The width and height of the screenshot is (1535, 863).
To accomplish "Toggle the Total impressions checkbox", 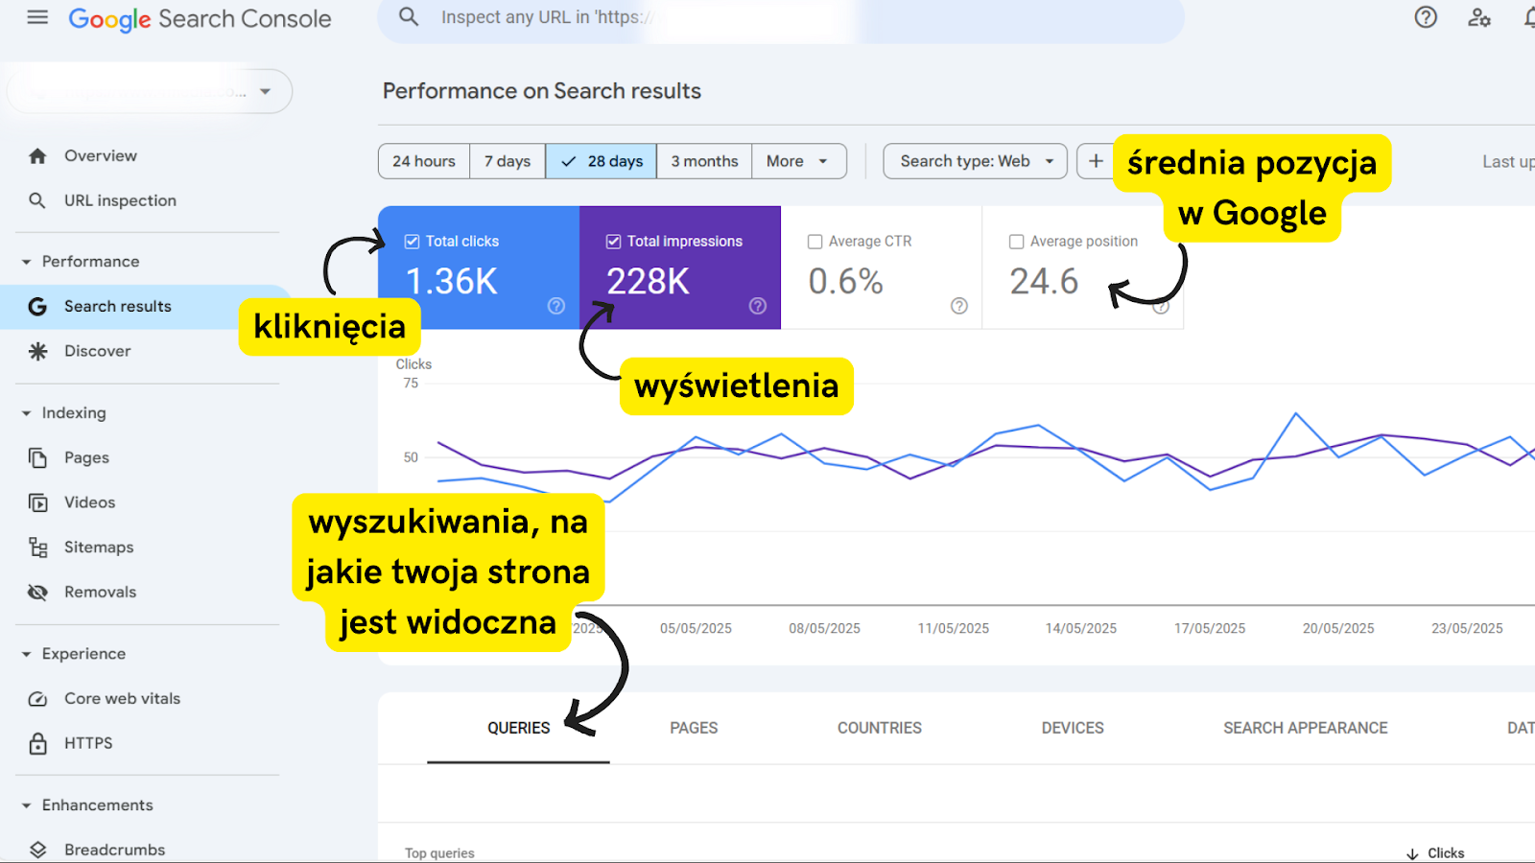I will (x=613, y=242).
